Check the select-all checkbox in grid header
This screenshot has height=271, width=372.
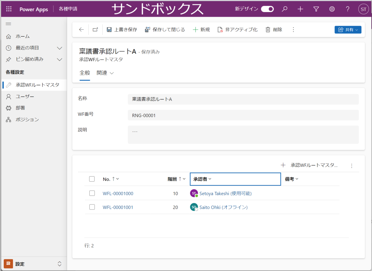92,179
